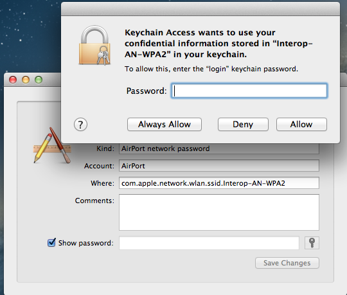This screenshot has height=295, width=347.
Task: Open Password Assistant via the key icon
Action: tap(312, 243)
